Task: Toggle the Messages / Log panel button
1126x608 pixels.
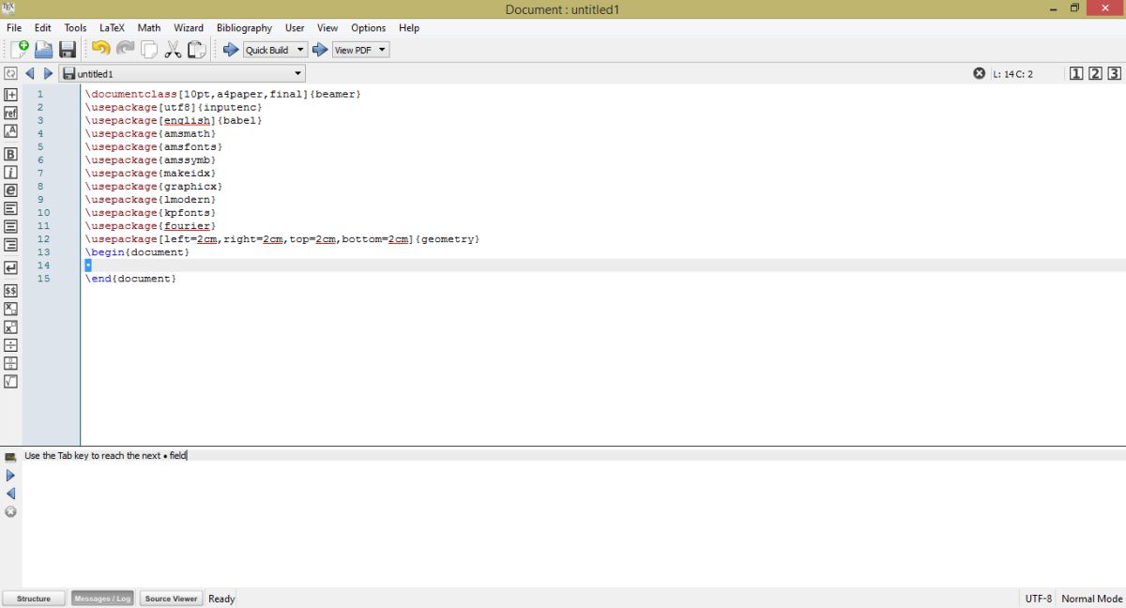Action: point(103,599)
